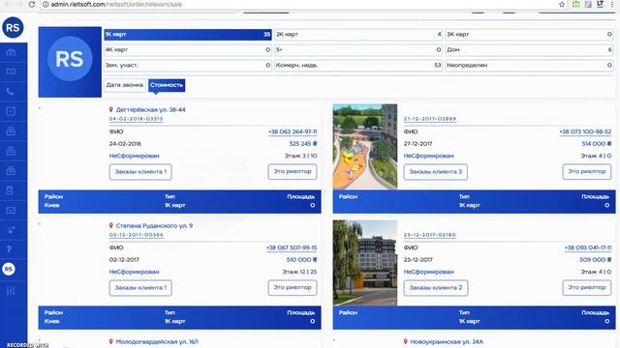Open the question mark help icon in the sidebar
The image size is (620, 348).
point(9,249)
